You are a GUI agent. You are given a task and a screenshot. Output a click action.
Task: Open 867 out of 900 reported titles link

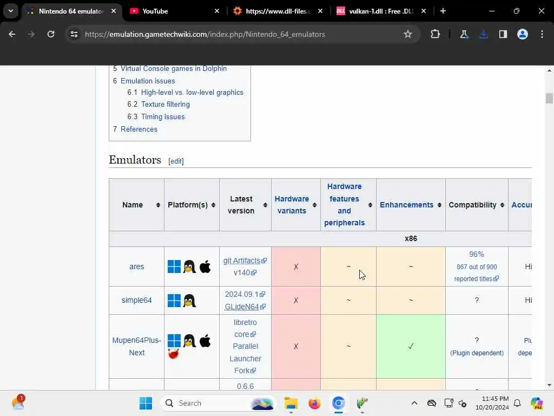[477, 273]
